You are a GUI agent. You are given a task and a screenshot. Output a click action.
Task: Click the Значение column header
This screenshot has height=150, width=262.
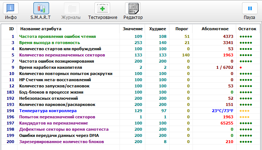(132, 29)
